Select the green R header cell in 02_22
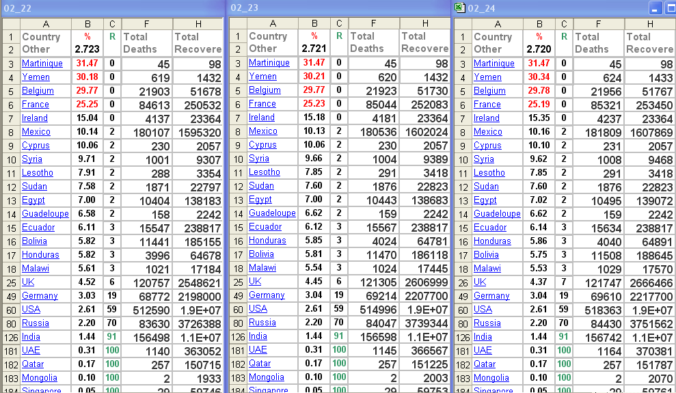The width and height of the screenshot is (676, 393). pos(112,37)
